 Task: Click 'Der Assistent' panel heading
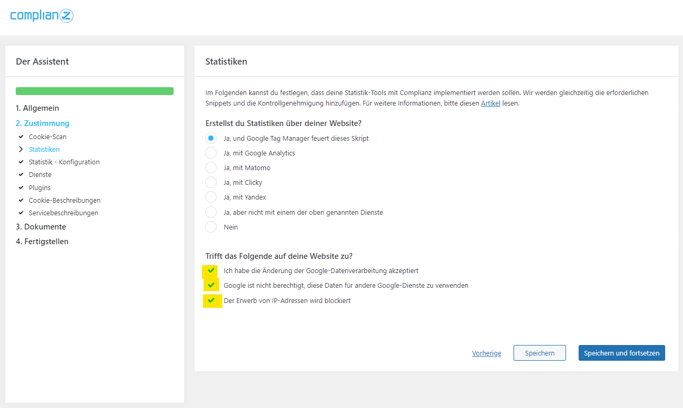[42, 61]
